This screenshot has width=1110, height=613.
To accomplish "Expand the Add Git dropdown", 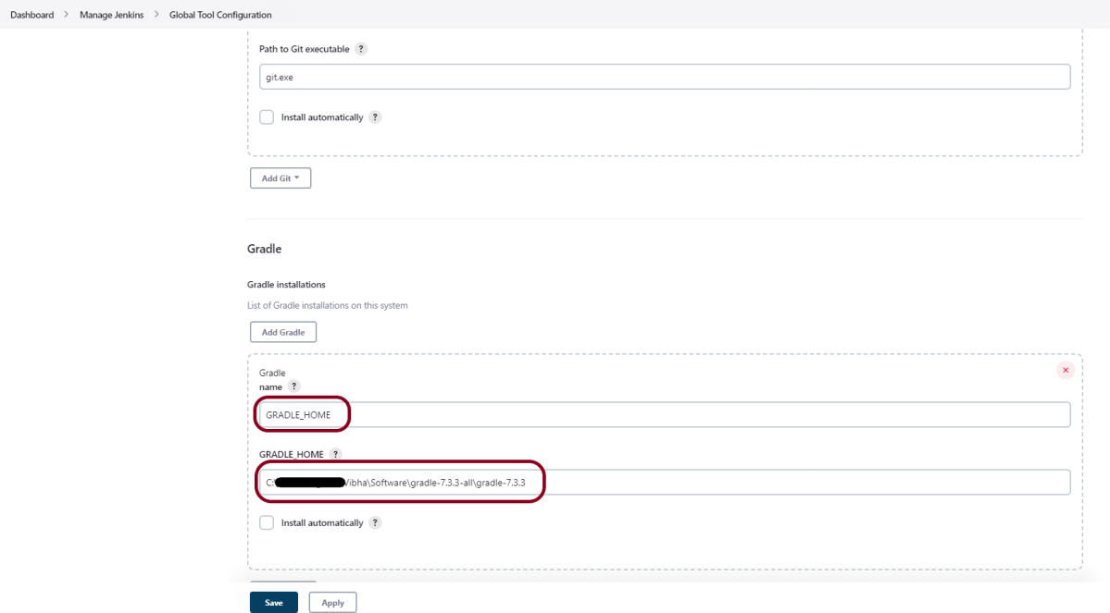I will pos(281,178).
